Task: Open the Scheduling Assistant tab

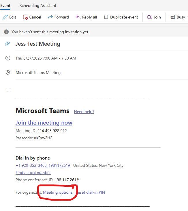Action: (38, 6)
